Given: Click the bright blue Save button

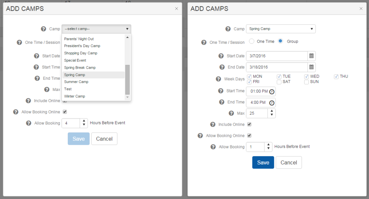Looking at the screenshot, I should point(263,162).
